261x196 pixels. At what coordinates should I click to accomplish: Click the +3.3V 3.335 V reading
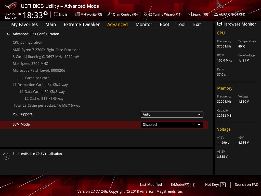(222, 157)
